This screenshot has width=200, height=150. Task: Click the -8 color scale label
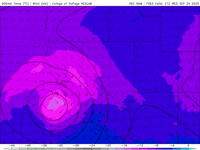(156, 145)
